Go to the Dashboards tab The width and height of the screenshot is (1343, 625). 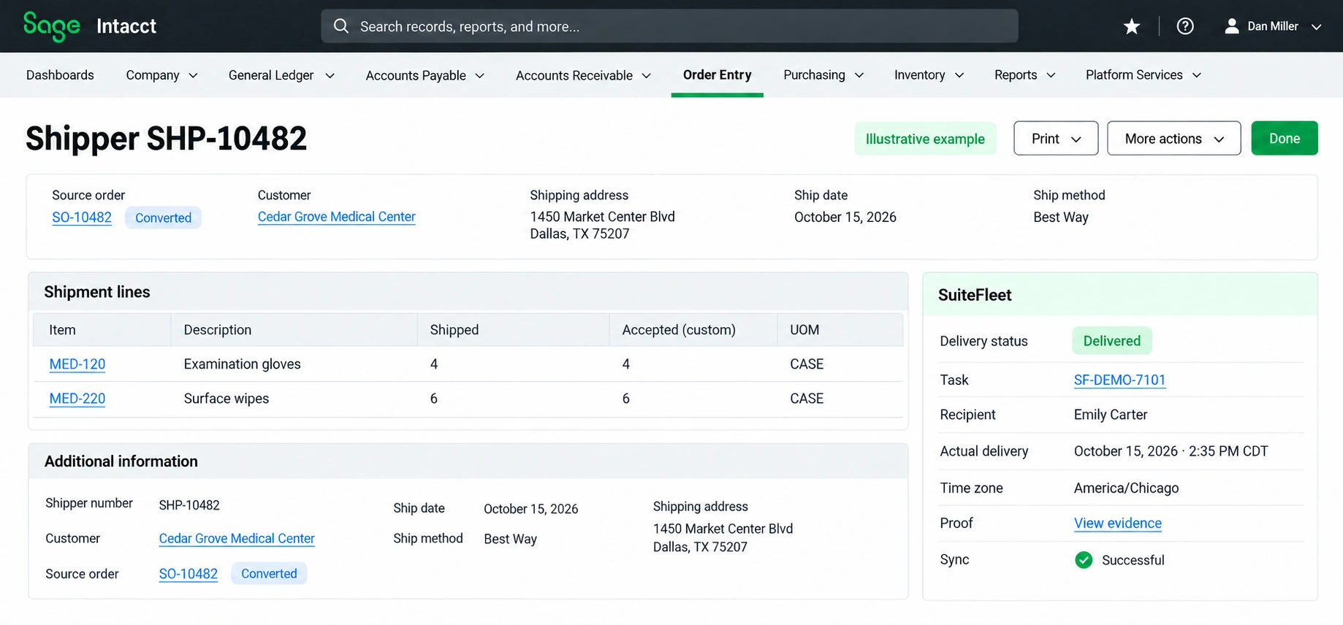(x=60, y=75)
